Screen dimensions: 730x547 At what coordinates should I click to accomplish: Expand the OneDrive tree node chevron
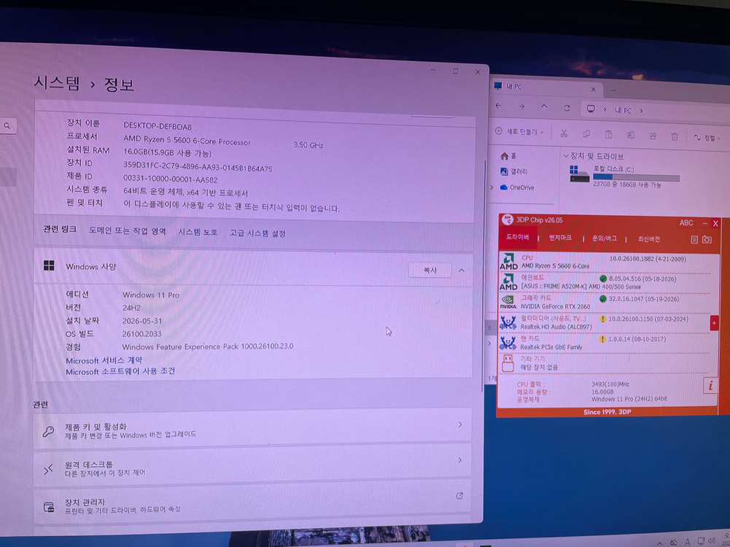pos(492,187)
